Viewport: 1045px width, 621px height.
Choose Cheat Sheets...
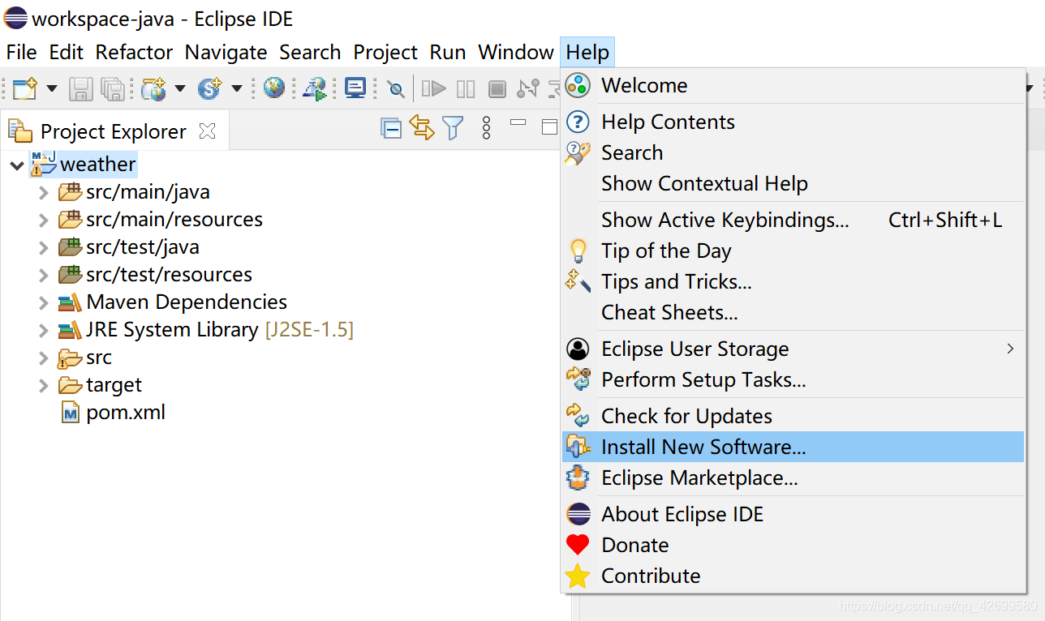click(x=793, y=312)
